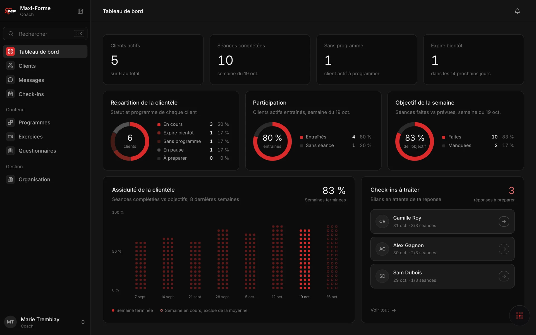Click the Répartition donut chart center
This screenshot has width=536, height=335.
[130, 141]
